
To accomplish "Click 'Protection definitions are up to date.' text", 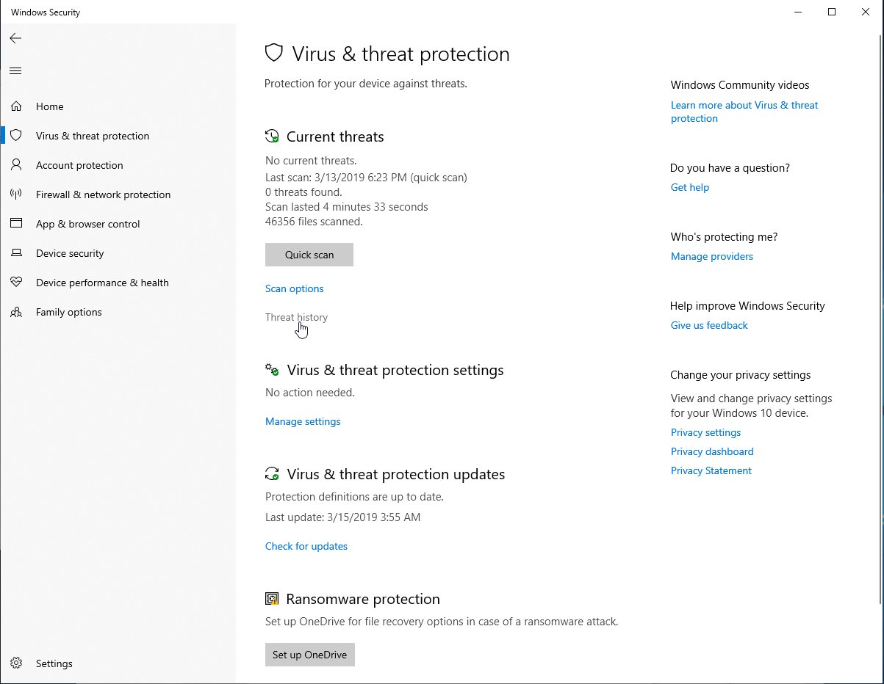I will tap(354, 497).
